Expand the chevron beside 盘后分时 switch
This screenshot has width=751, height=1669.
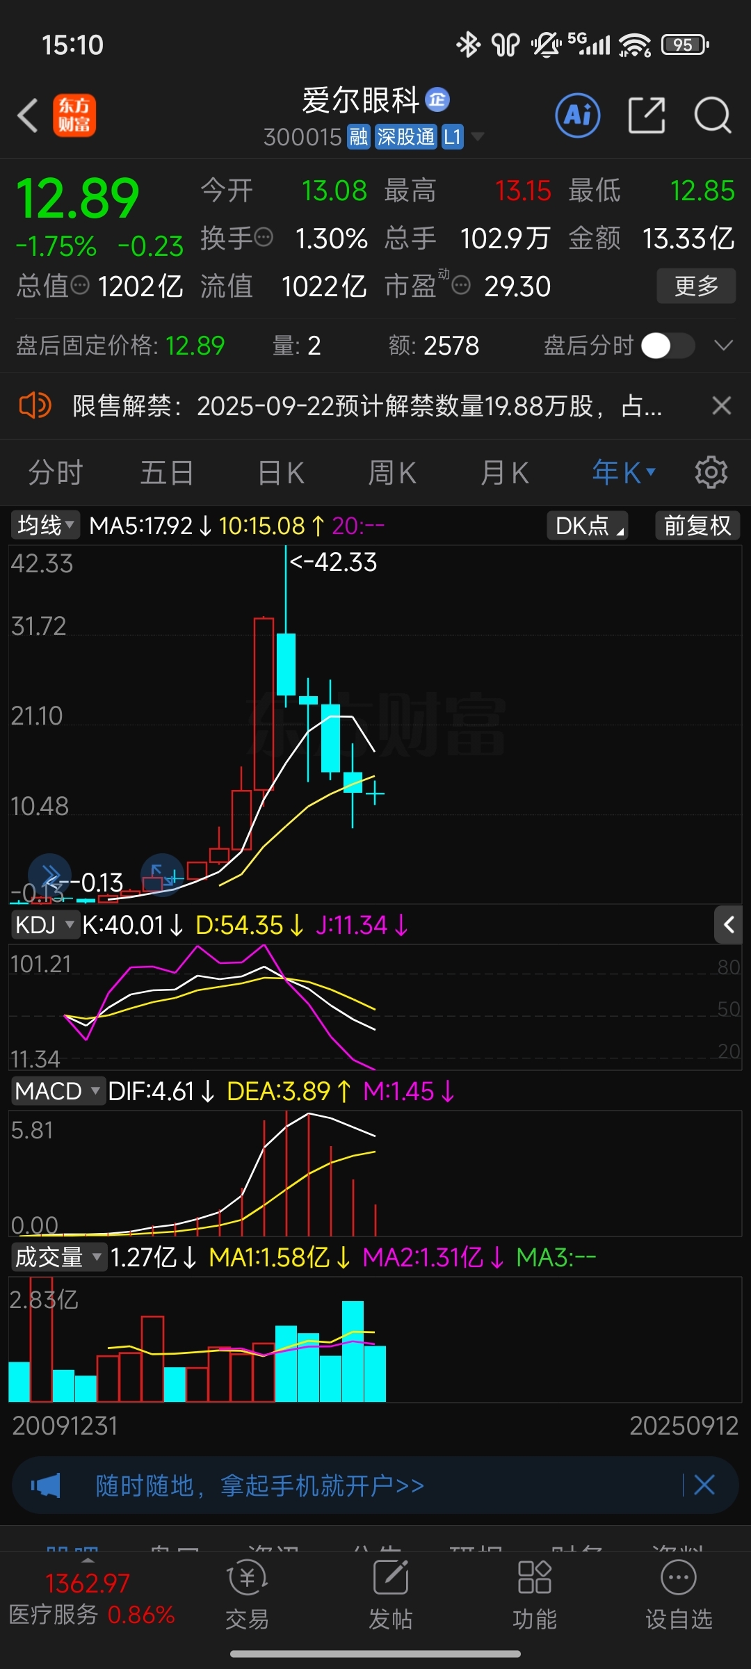724,346
